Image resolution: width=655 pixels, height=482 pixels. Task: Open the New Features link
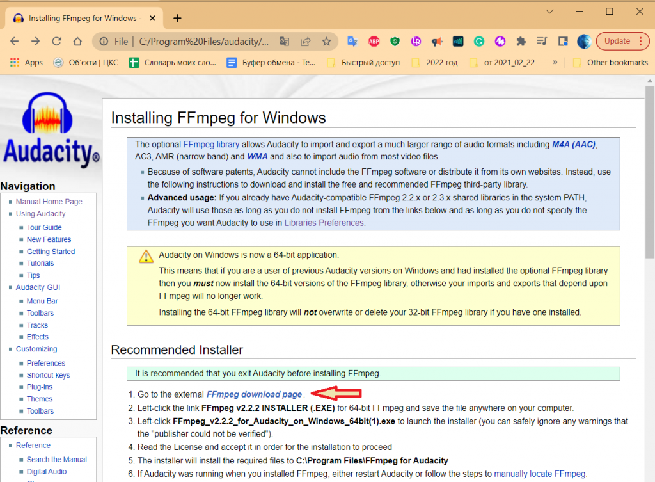[49, 239]
